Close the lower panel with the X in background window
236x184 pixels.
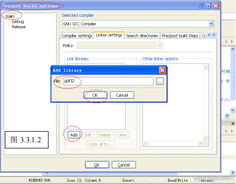(x=233, y=124)
